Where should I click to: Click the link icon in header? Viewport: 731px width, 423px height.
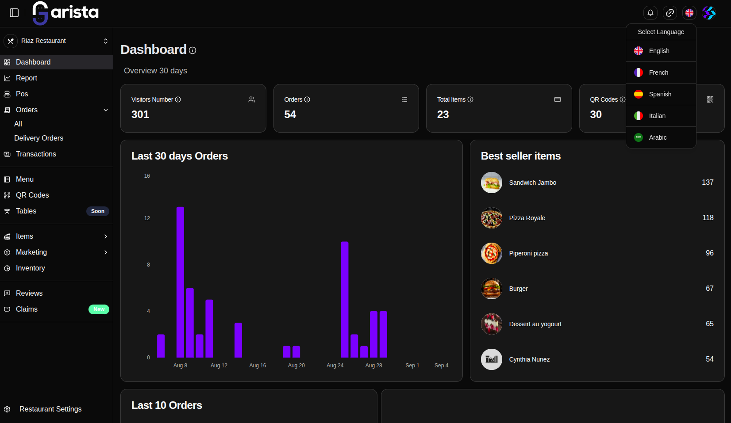coord(670,13)
